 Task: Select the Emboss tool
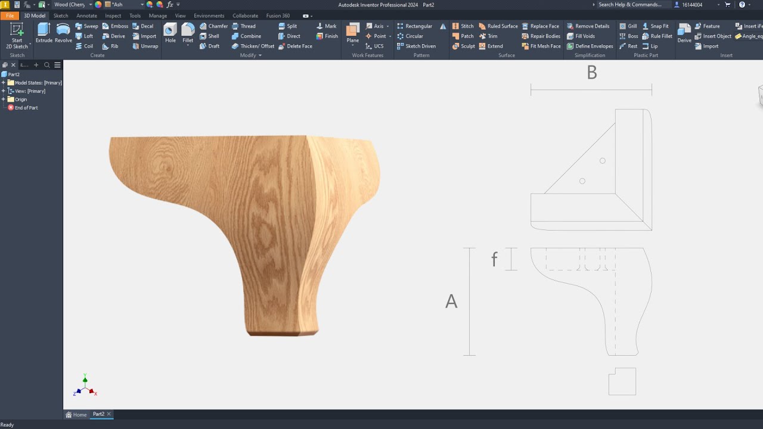tap(115, 26)
